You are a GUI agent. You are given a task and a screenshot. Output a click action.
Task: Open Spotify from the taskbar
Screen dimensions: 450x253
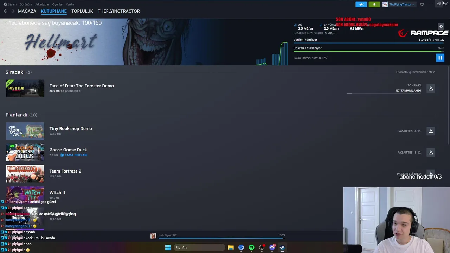[x=251, y=247]
